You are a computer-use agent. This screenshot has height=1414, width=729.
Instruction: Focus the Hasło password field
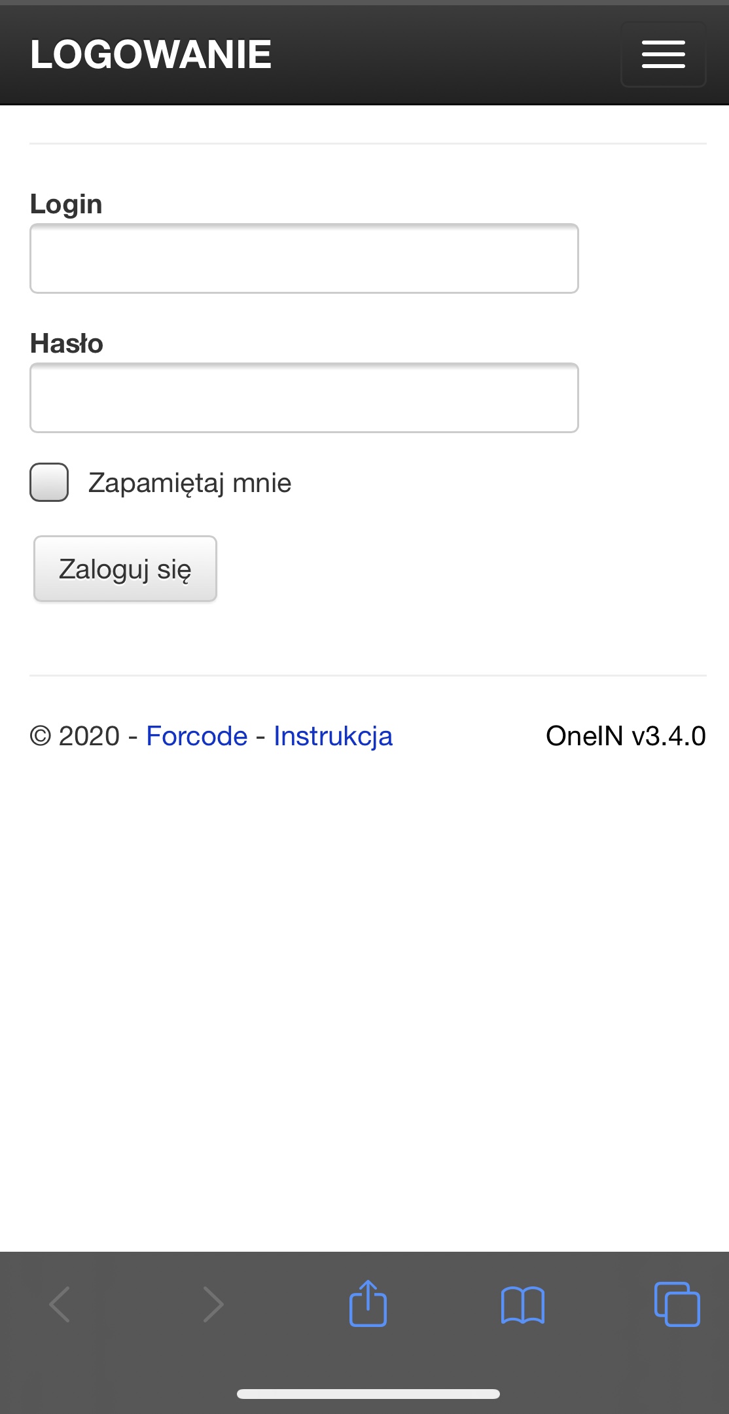(304, 398)
